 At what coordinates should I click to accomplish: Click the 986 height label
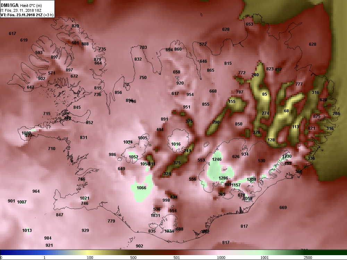[x=112, y=155]
